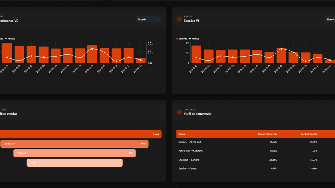
Task: Click the 34.87% conversion rate value
Action: click(x=273, y=160)
